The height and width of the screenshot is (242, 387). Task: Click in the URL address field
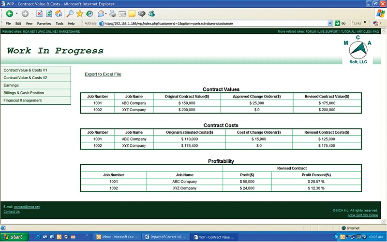click(x=213, y=23)
